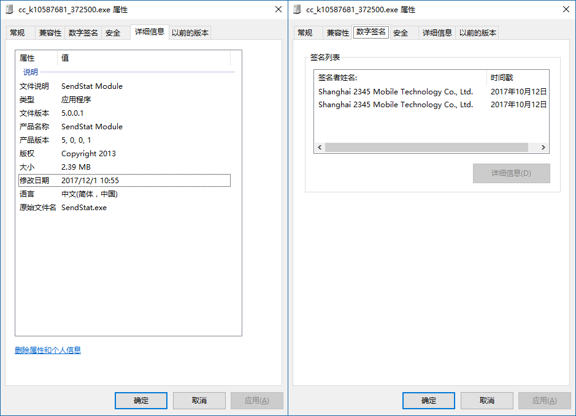Image resolution: width=576 pixels, height=416 pixels.
Task: Click the exe file icon in left title bar
Action: pos(9,9)
